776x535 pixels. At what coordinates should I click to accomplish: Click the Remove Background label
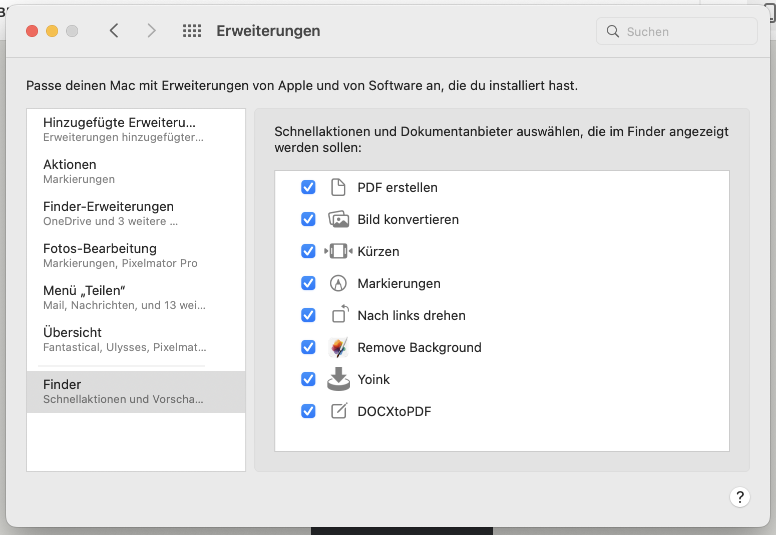pyautogui.click(x=420, y=347)
